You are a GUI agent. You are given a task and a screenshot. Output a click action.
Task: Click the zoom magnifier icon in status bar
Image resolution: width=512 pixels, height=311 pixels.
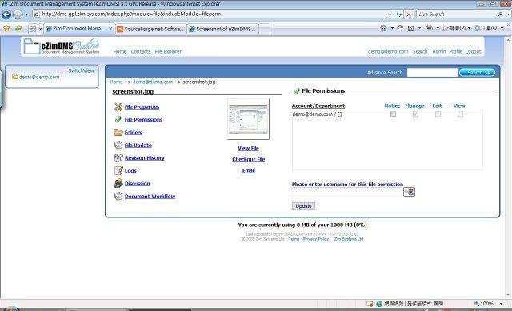pyautogui.click(x=477, y=304)
